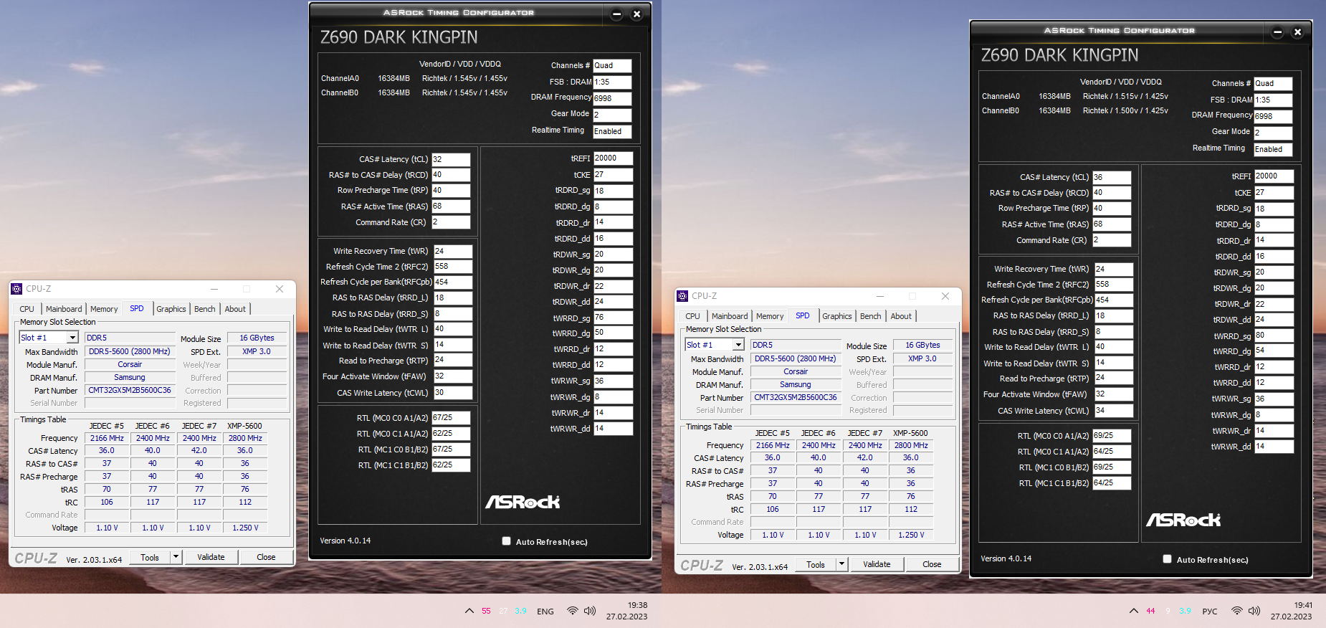Enable Auto Refresh in left ASRock window
1326x628 pixels.
[x=507, y=541]
